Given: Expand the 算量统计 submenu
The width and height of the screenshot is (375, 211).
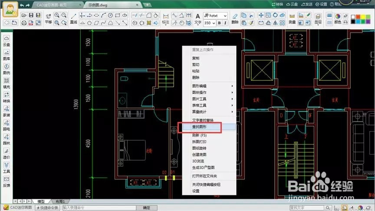Looking at the screenshot, I should click(209, 112).
